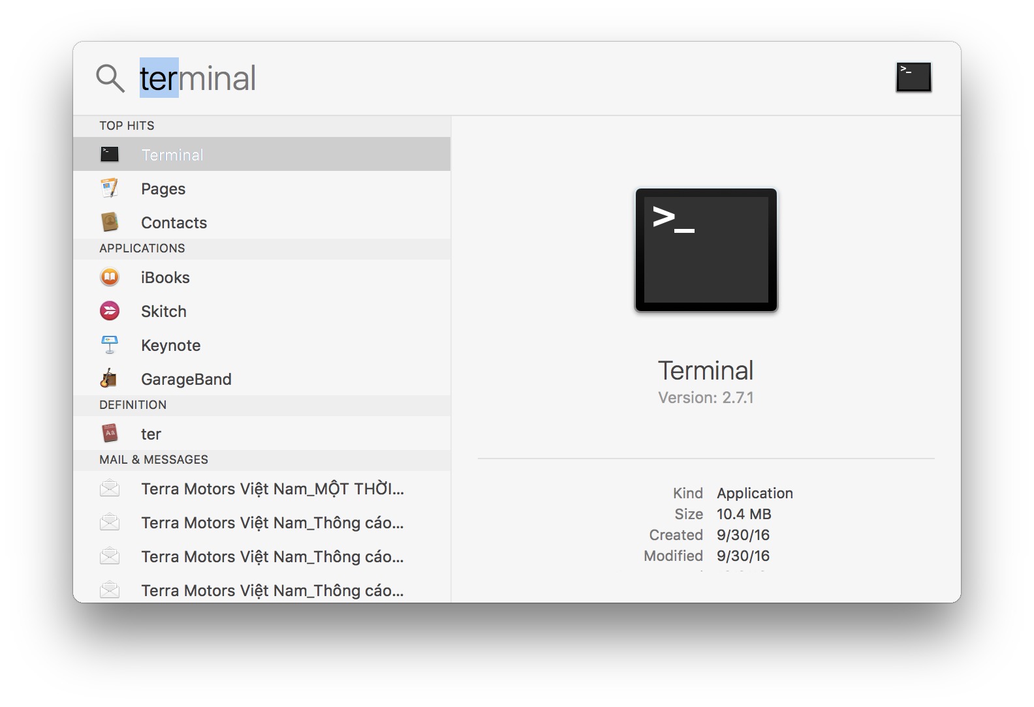Select the GarageBand application result
This screenshot has width=1034, height=707.
261,379
